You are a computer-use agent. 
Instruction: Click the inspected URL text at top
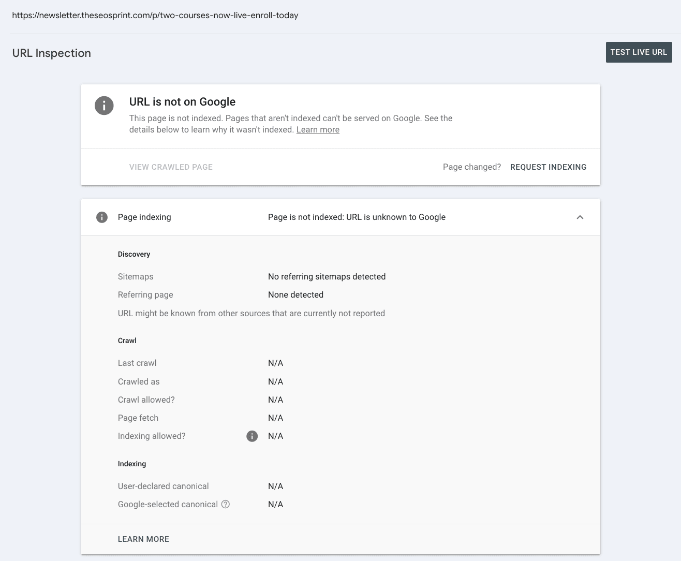tap(155, 16)
